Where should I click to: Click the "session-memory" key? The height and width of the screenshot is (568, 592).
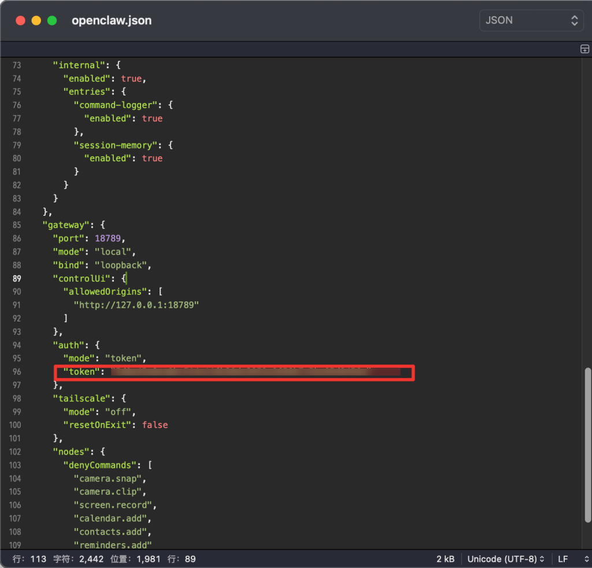click(x=114, y=145)
